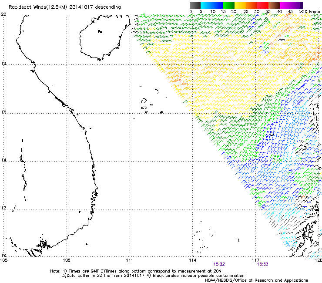Click the latitude label 16
Viewport: 322px width, 283px height.
pos(3,112)
